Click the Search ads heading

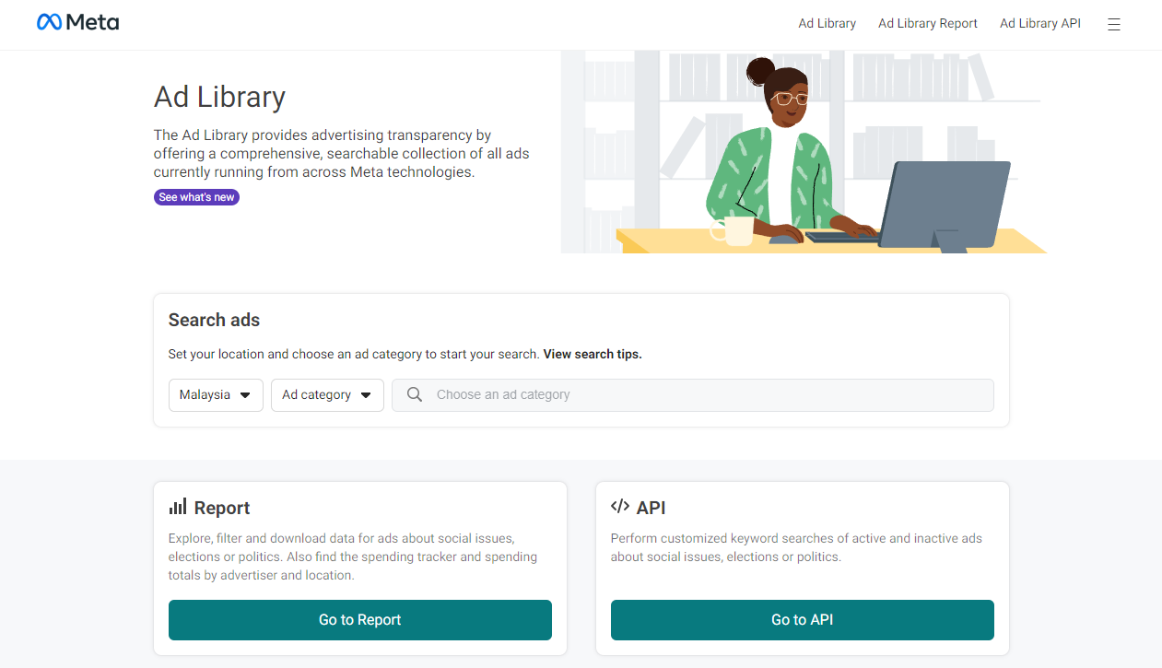coord(214,320)
